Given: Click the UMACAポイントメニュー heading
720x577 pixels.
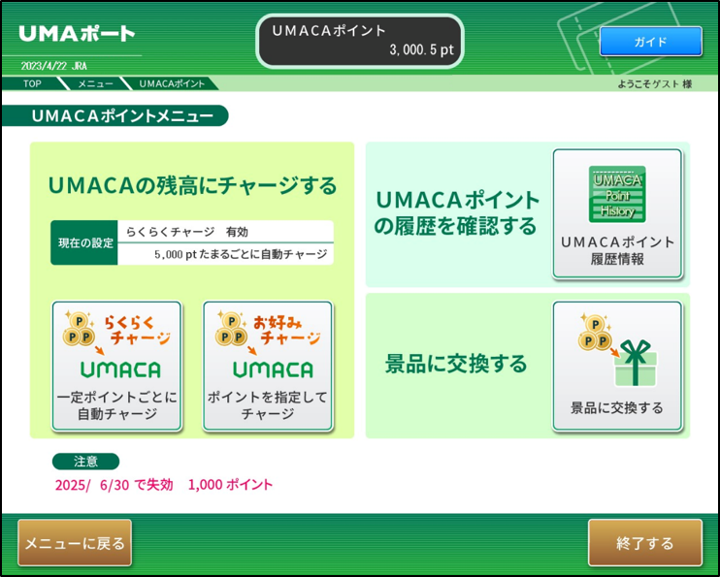Looking at the screenshot, I should tap(121, 116).
